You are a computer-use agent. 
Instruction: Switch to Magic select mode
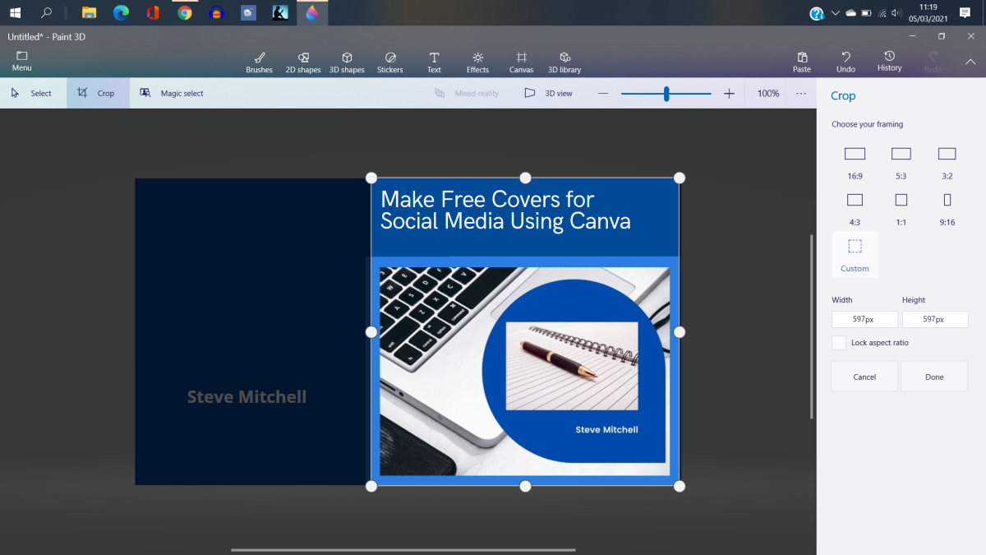click(x=171, y=93)
